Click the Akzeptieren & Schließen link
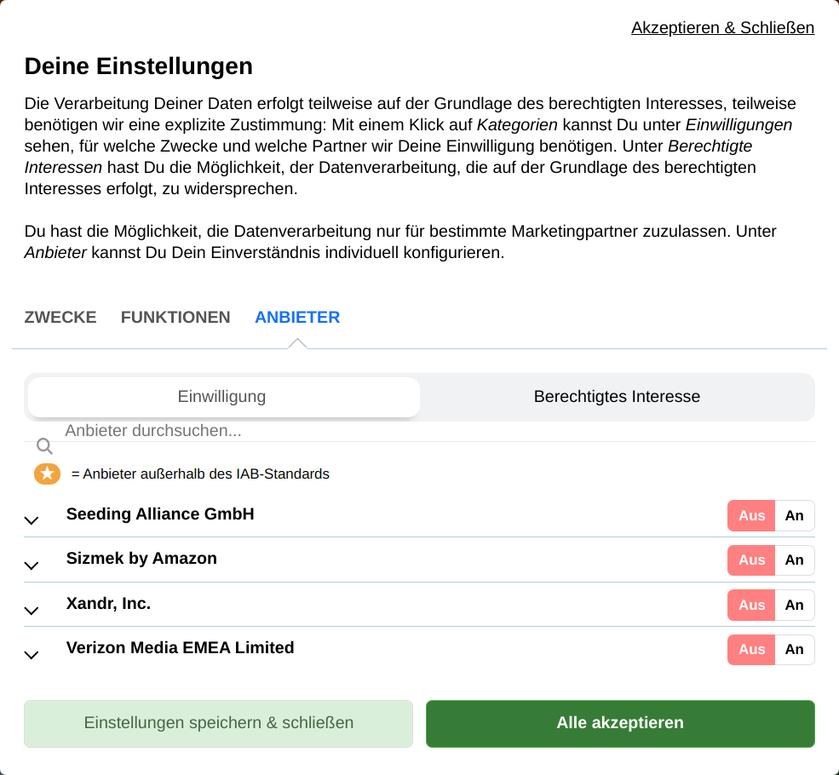The width and height of the screenshot is (839, 775). click(x=722, y=27)
